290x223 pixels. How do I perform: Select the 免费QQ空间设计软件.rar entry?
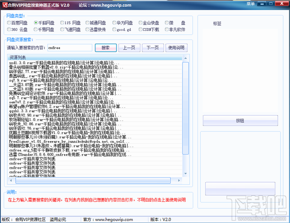[x=95, y=93]
